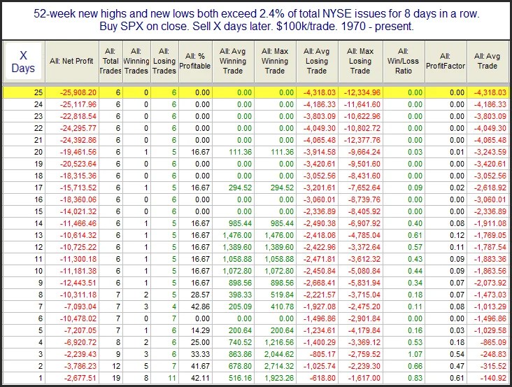
Task: Click avg winning trade value 1,476.00
Action: click(237, 235)
